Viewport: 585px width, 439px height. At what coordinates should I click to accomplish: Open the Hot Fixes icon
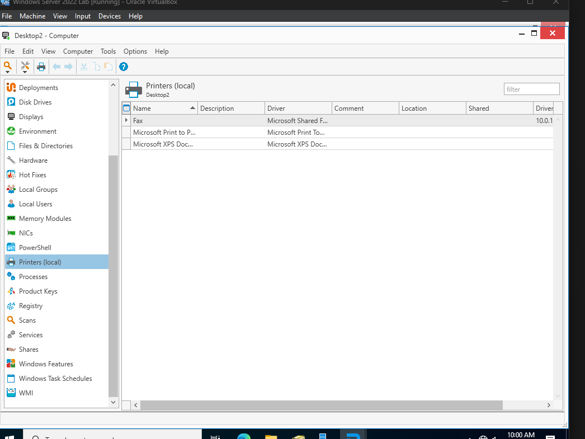point(11,174)
